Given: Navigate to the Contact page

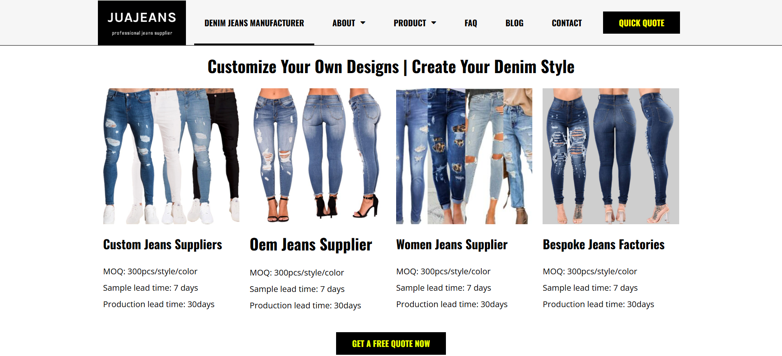Looking at the screenshot, I should coord(566,23).
